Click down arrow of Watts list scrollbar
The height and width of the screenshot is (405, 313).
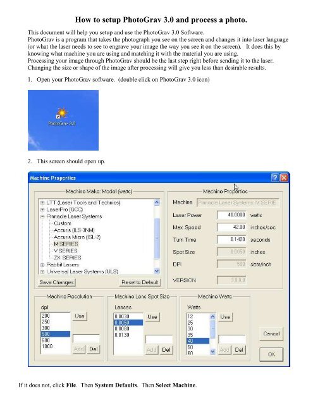pyautogui.click(x=212, y=351)
